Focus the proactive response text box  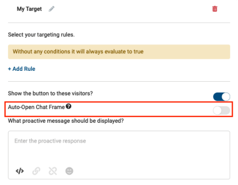[x=119, y=155]
